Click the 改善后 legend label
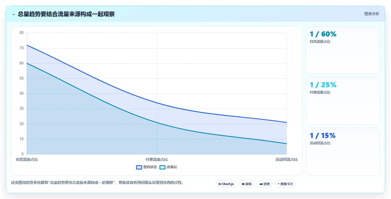This screenshot has height=199, width=391. (x=172, y=167)
